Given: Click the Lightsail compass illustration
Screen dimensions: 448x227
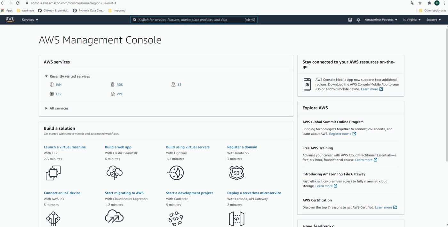Looking at the screenshot, I should pos(175,173).
